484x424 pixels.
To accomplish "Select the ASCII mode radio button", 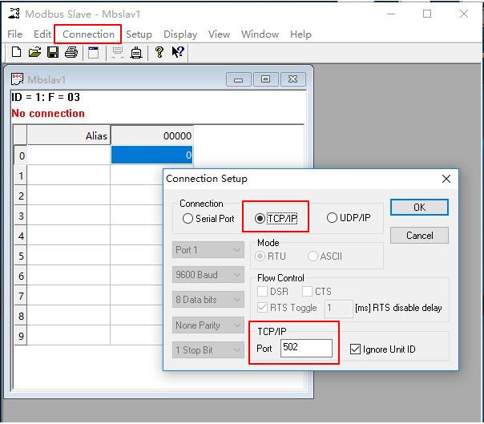I will [313, 256].
